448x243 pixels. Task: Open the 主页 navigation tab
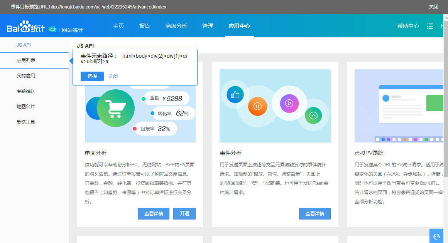pyautogui.click(x=118, y=26)
